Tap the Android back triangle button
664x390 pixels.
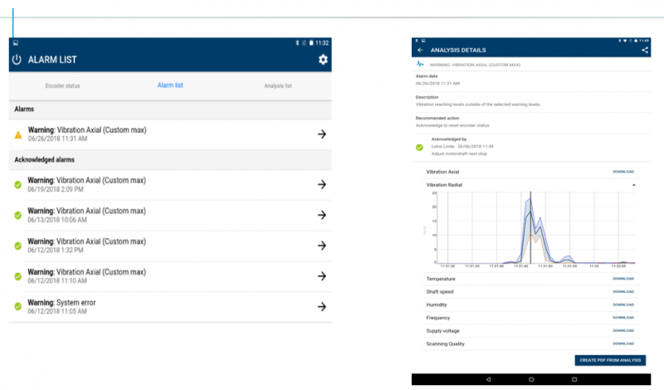[488, 379]
